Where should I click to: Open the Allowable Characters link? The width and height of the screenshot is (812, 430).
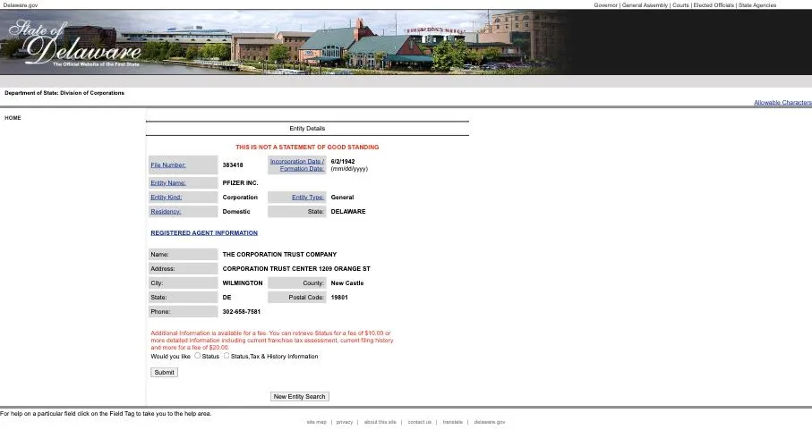(782, 102)
